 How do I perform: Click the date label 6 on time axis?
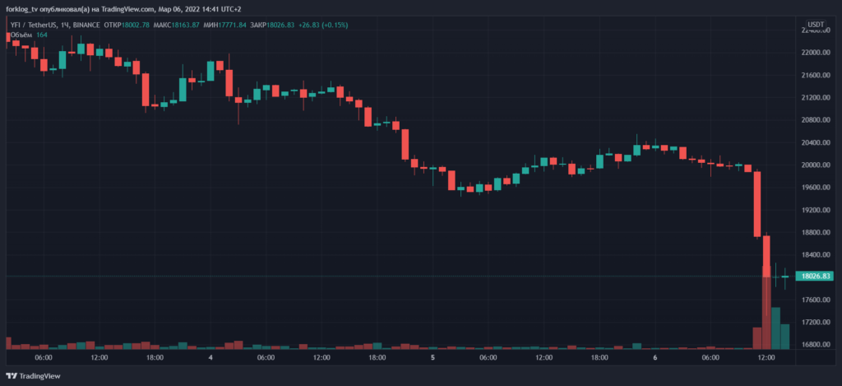coord(656,358)
